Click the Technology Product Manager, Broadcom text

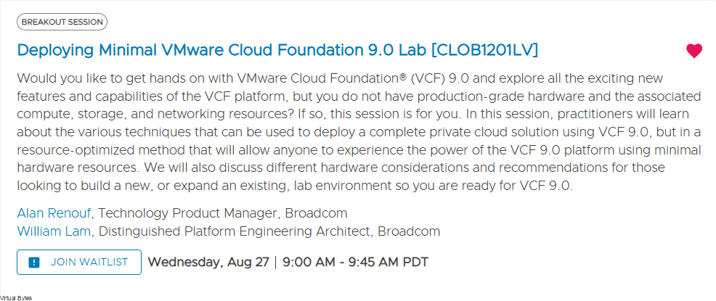tap(223, 213)
